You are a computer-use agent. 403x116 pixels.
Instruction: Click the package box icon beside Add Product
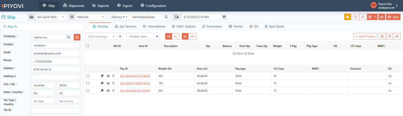(x=390, y=36)
